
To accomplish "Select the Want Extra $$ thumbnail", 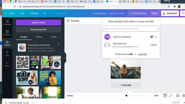I will [x=35, y=62].
